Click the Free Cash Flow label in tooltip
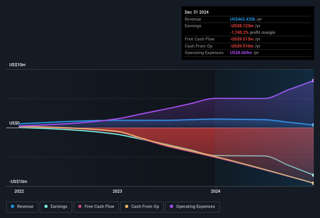The image size is (320, 218). (x=200, y=39)
